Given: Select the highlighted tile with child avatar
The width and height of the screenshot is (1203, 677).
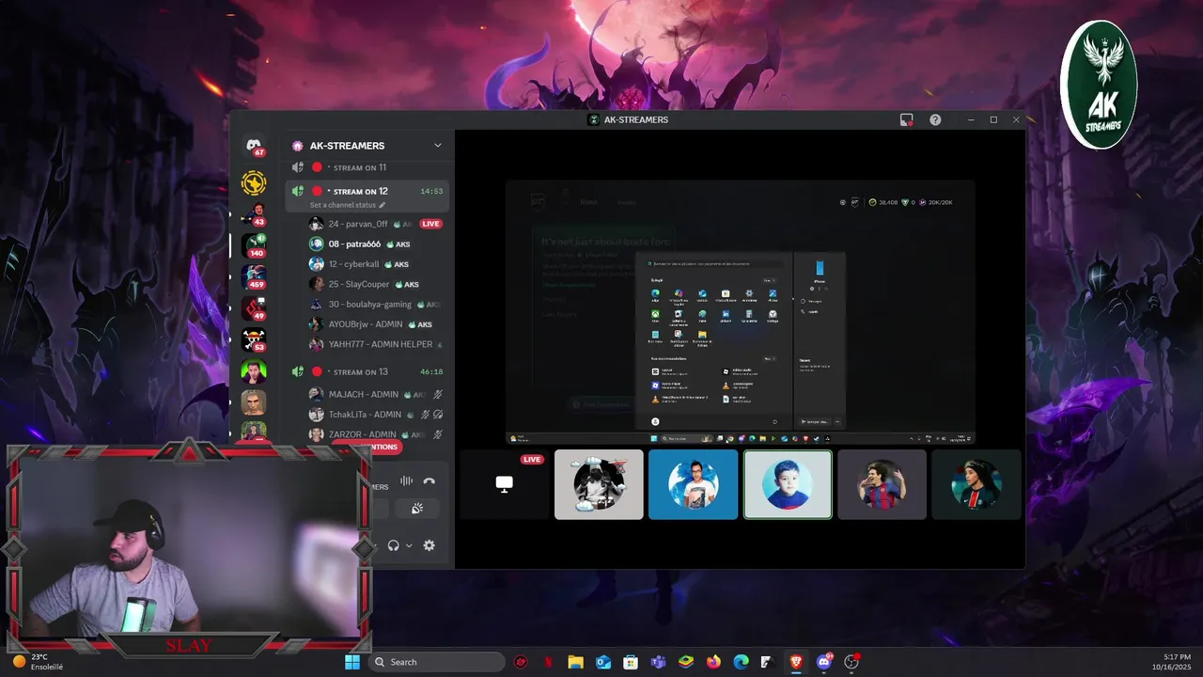Looking at the screenshot, I should coord(788,484).
